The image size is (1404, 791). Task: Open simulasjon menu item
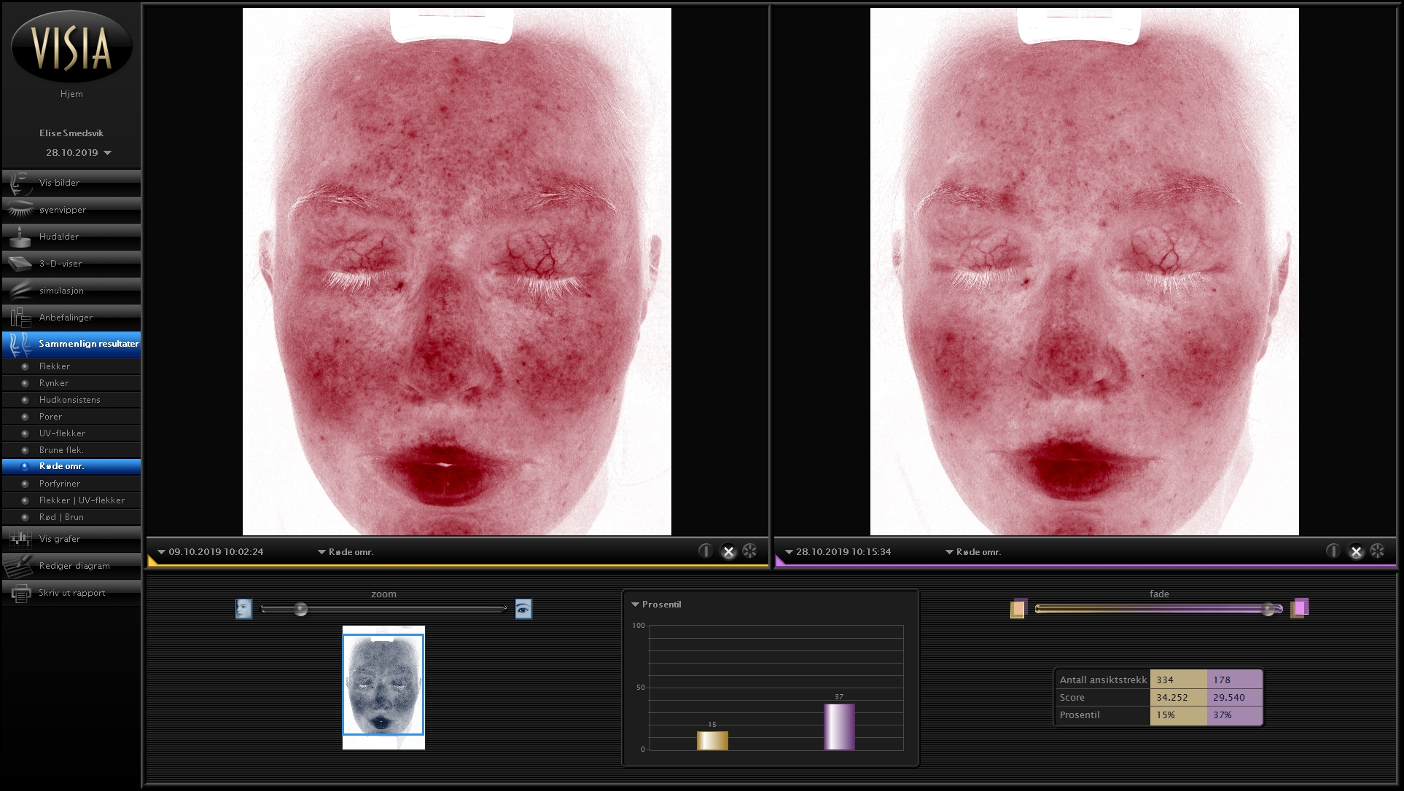tap(71, 291)
